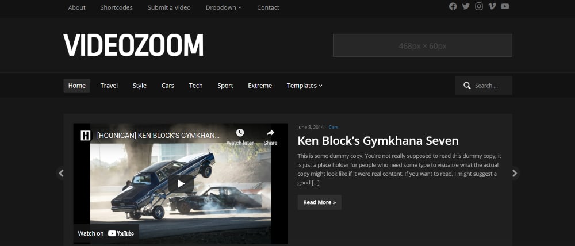575x246 pixels.
Task: Expand the Templates dropdown menu
Action: point(304,86)
